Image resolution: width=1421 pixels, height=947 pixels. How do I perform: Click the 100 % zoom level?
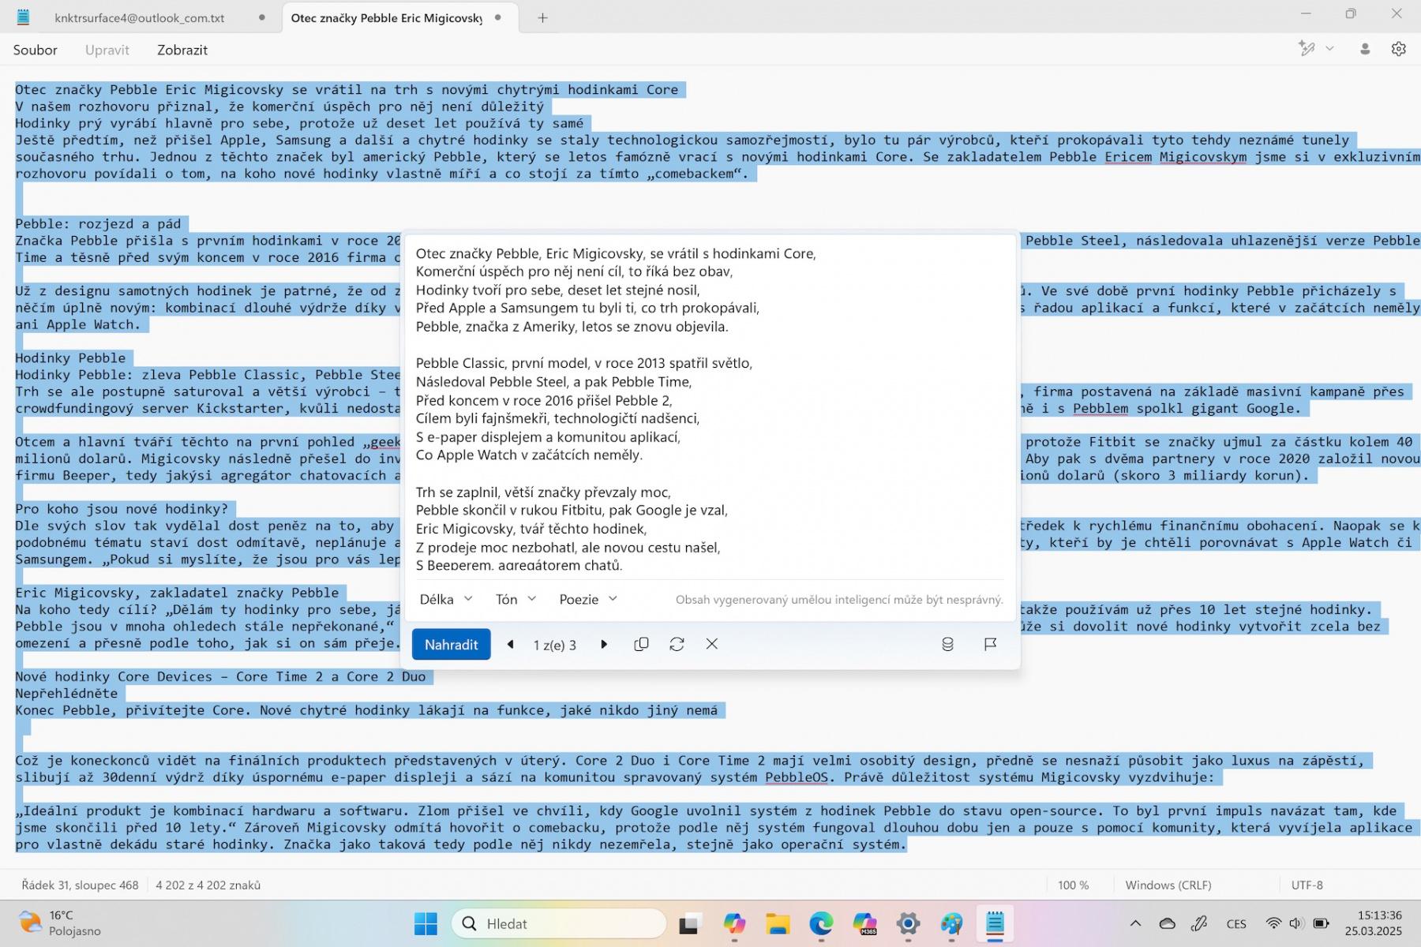click(x=1073, y=885)
